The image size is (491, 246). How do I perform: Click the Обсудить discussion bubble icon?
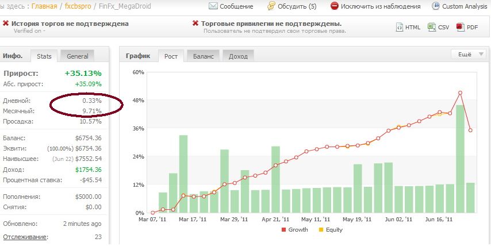(271, 6)
